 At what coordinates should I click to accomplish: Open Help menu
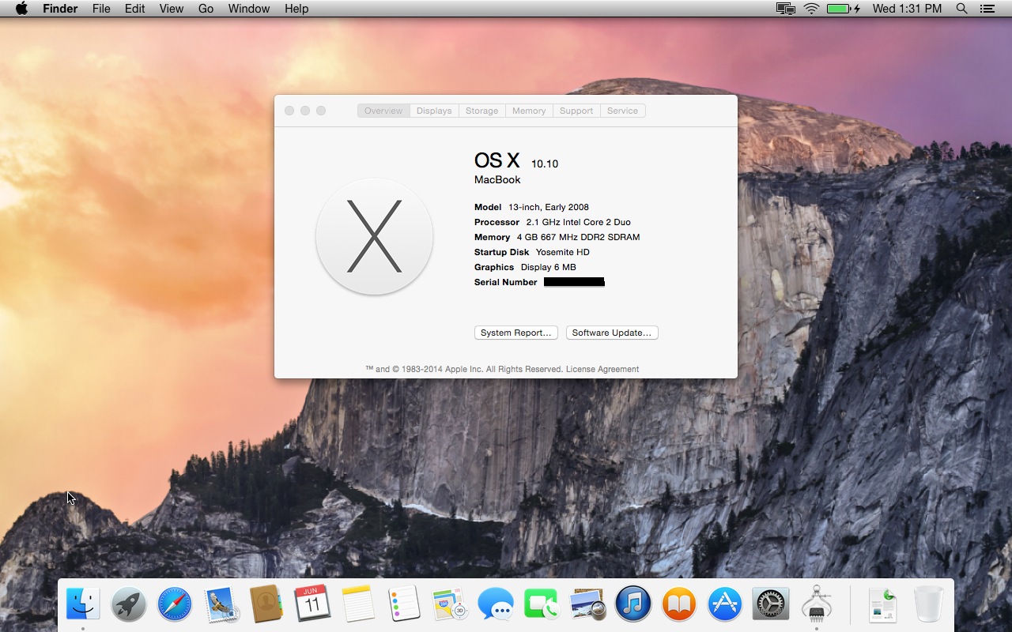click(x=296, y=9)
